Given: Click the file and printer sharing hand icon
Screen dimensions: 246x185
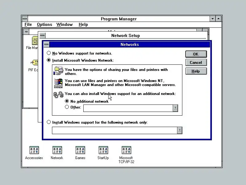Looking at the screenshot, I should tap(58, 71).
